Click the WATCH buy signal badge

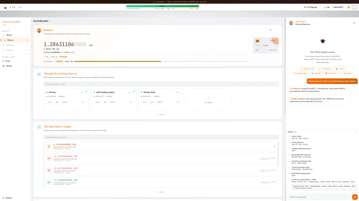coord(59,61)
